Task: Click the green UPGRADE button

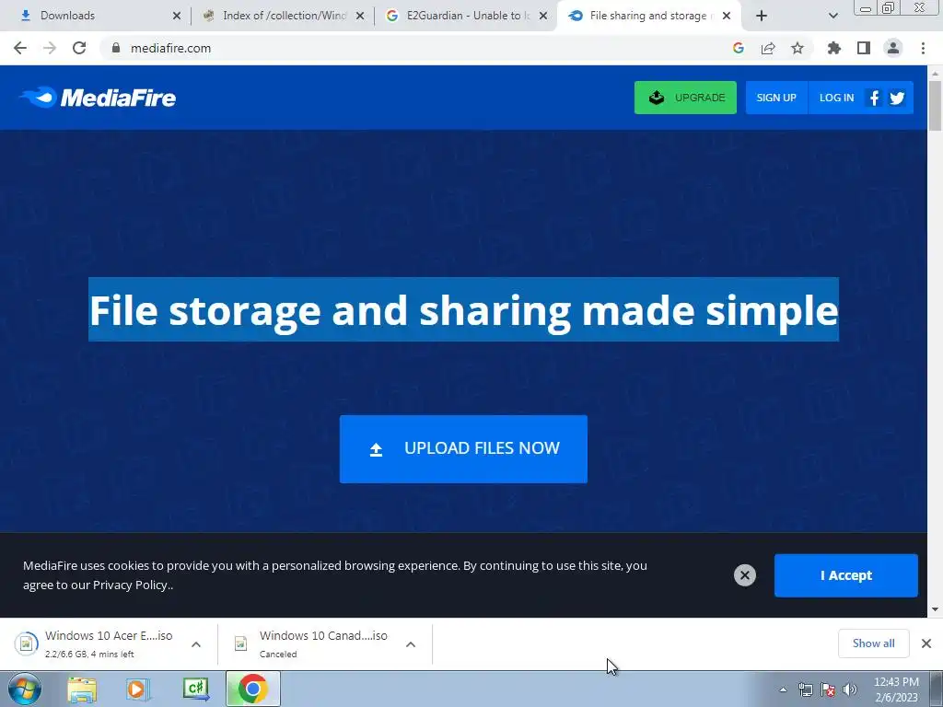Action: click(x=685, y=98)
